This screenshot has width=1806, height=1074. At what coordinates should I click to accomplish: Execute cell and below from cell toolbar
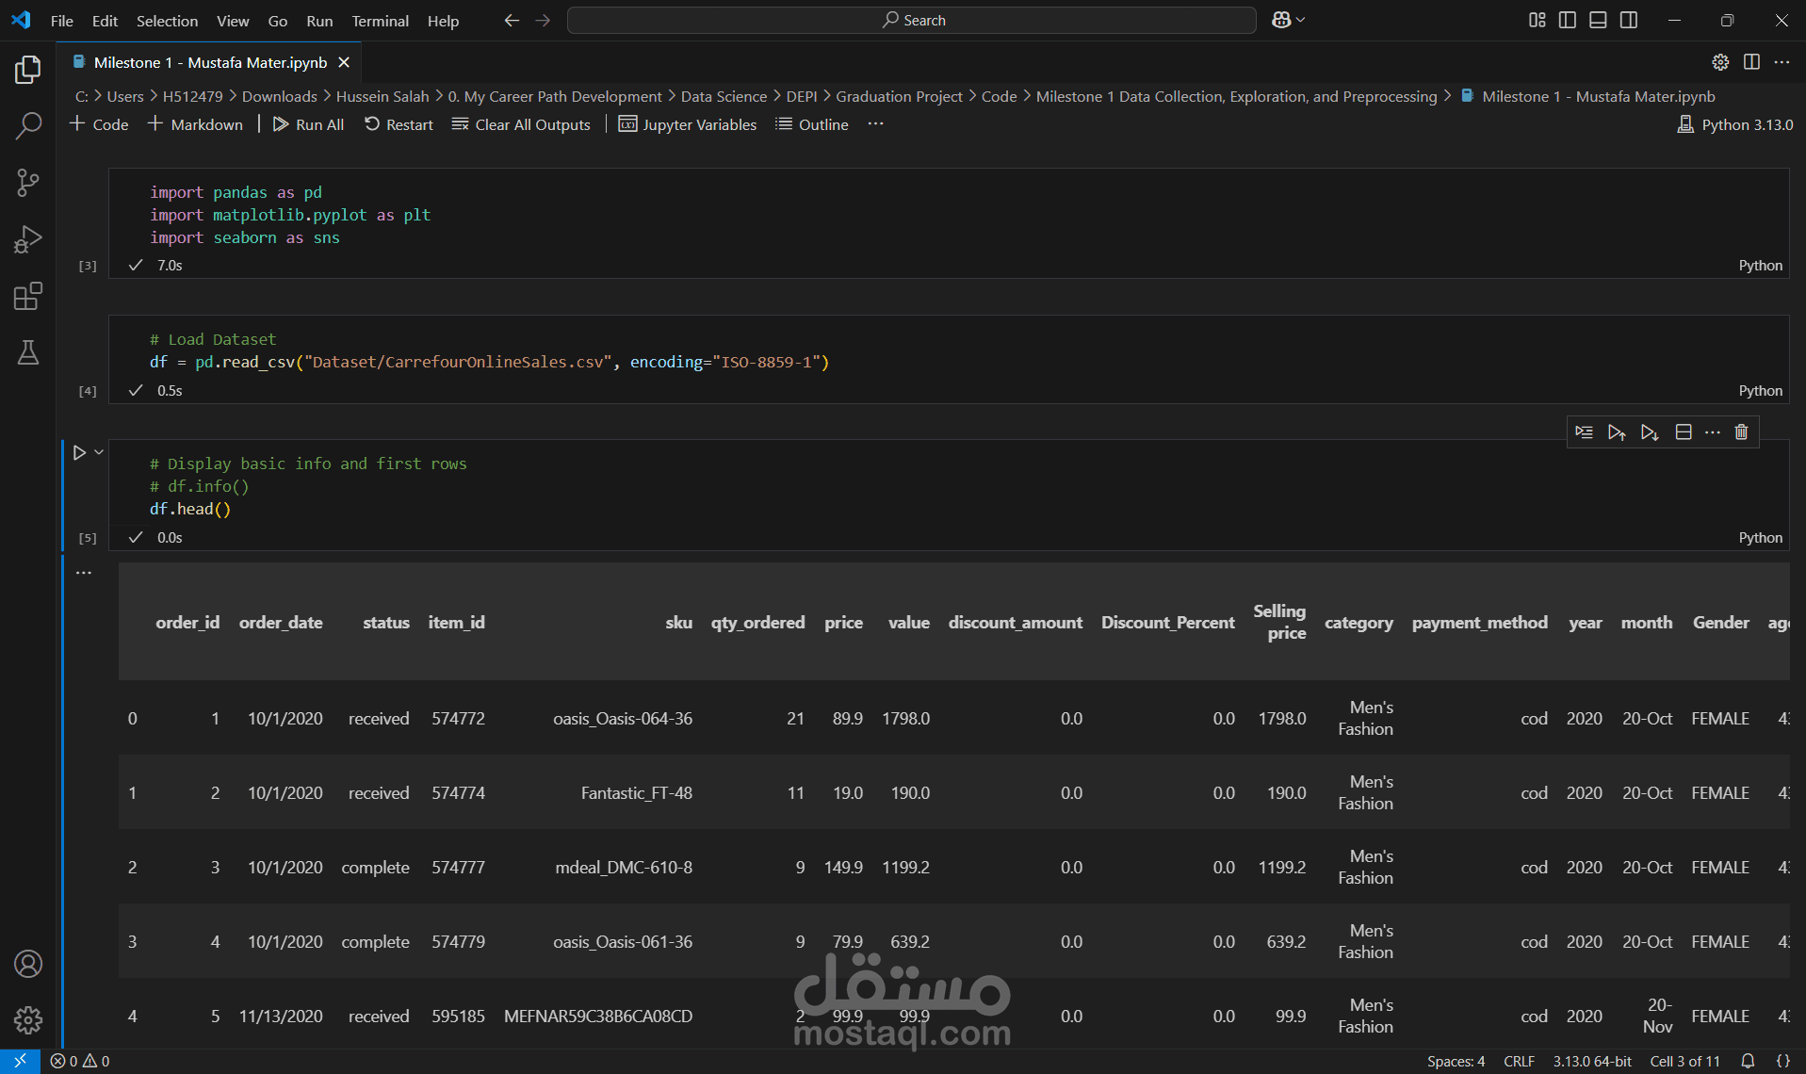coord(1650,432)
